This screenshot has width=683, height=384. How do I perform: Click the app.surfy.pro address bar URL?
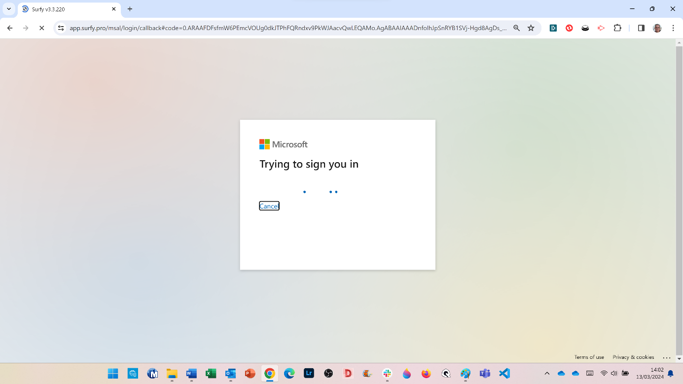pos(288,28)
